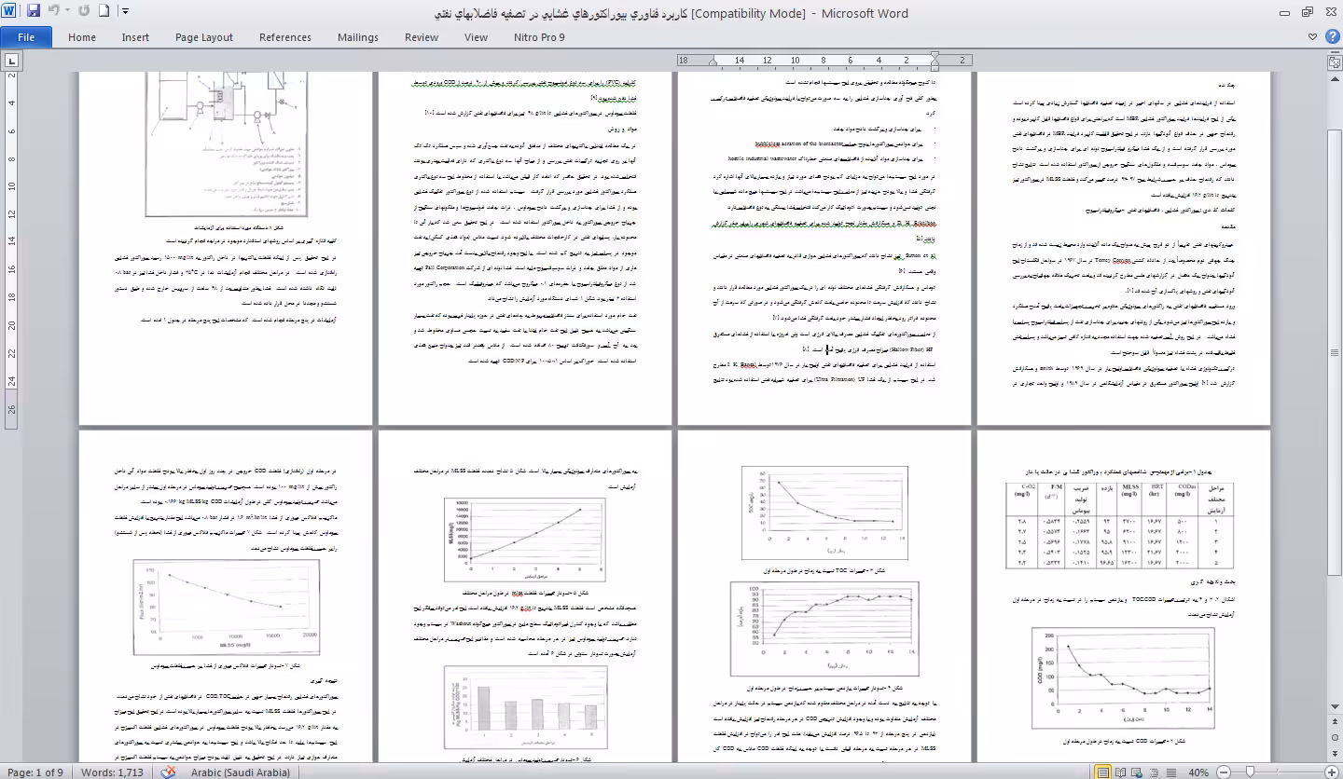Click the proofing errors status icon
The height and width of the screenshot is (779, 1343).
click(168, 772)
